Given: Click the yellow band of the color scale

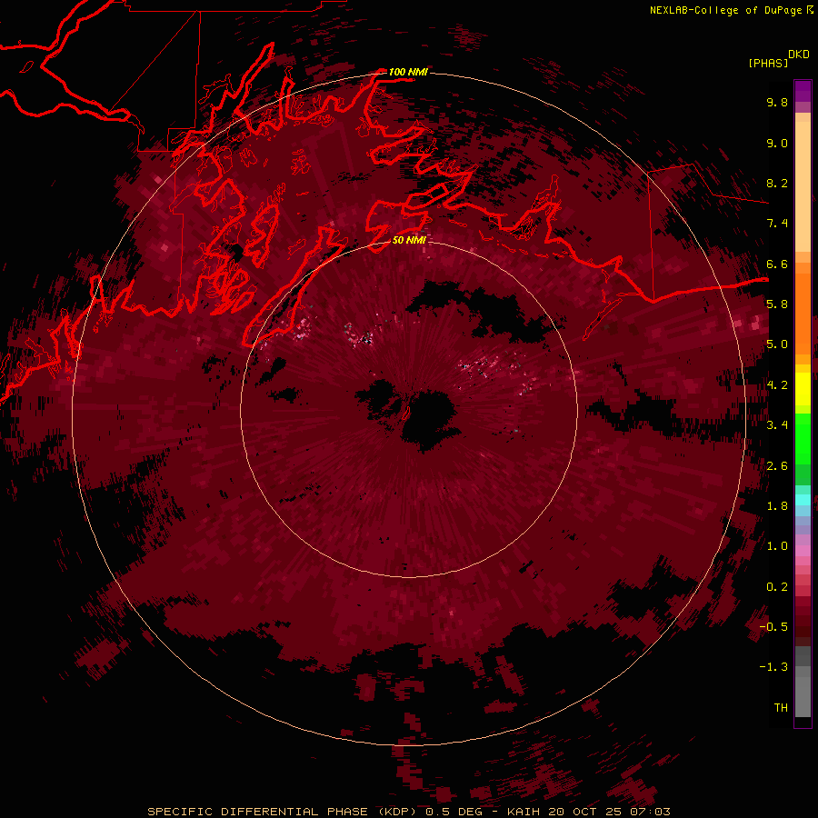Looking at the screenshot, I should [x=803, y=389].
